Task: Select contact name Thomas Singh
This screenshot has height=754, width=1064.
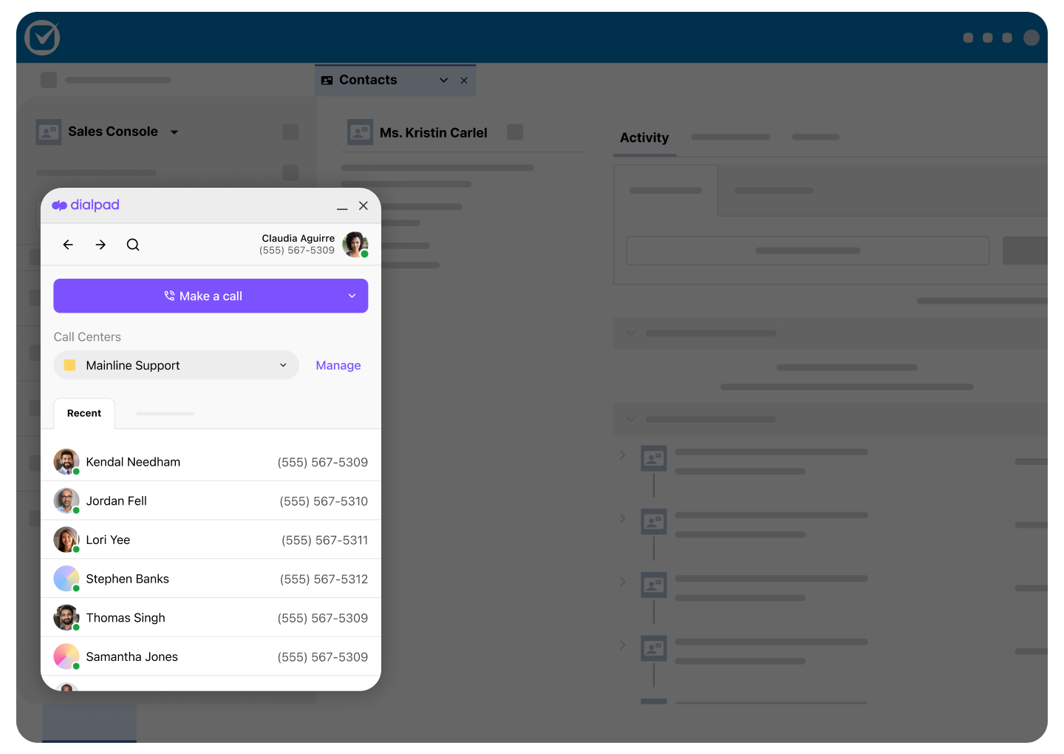Action: (x=126, y=618)
